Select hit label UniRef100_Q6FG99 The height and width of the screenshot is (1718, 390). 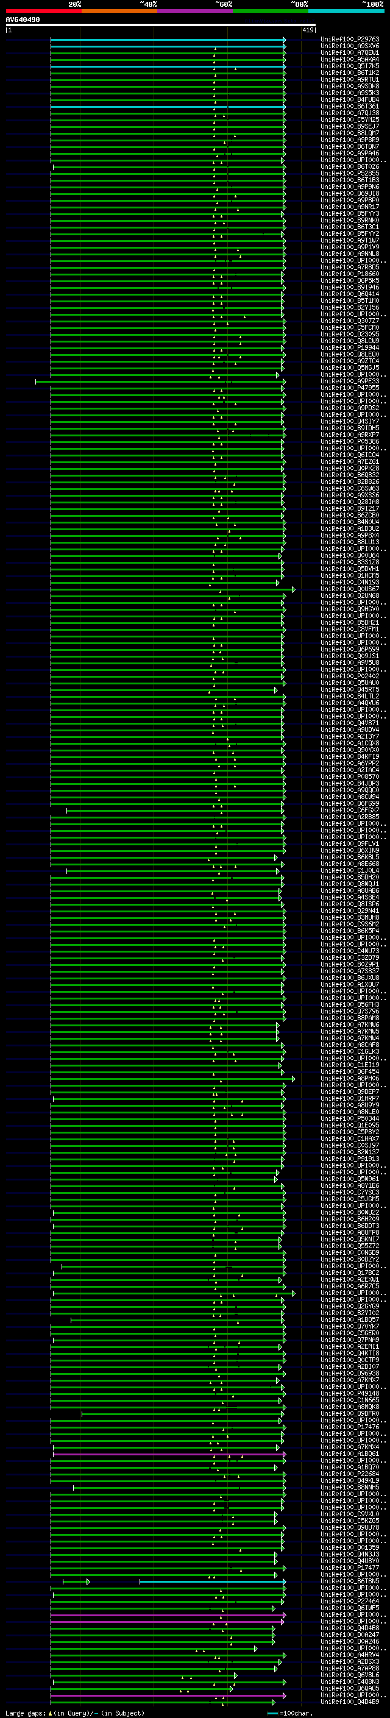coord(350,804)
